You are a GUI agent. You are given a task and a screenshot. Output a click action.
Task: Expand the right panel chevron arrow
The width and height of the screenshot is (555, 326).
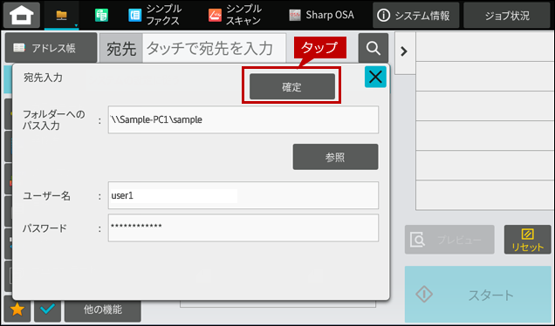click(x=404, y=51)
